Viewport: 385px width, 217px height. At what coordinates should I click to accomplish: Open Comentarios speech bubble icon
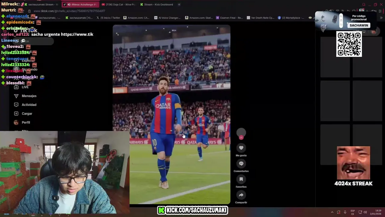pos(241,163)
